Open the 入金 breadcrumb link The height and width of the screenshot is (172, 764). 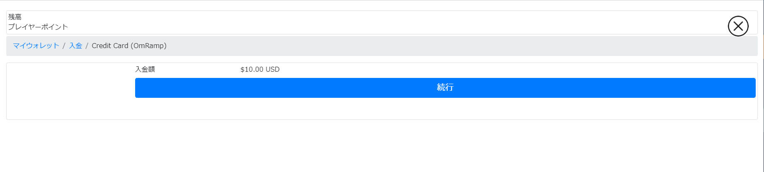coord(75,46)
